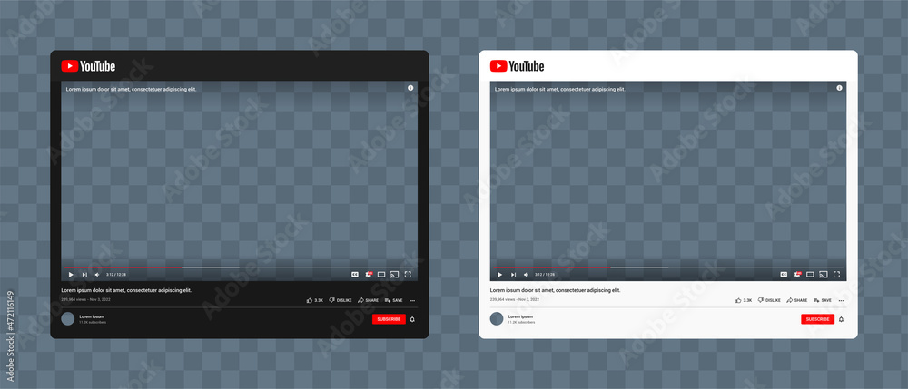This screenshot has height=389, width=908.
Task: Click the views and Nov 3, 2022 text in the light player
Action: click(x=515, y=300)
